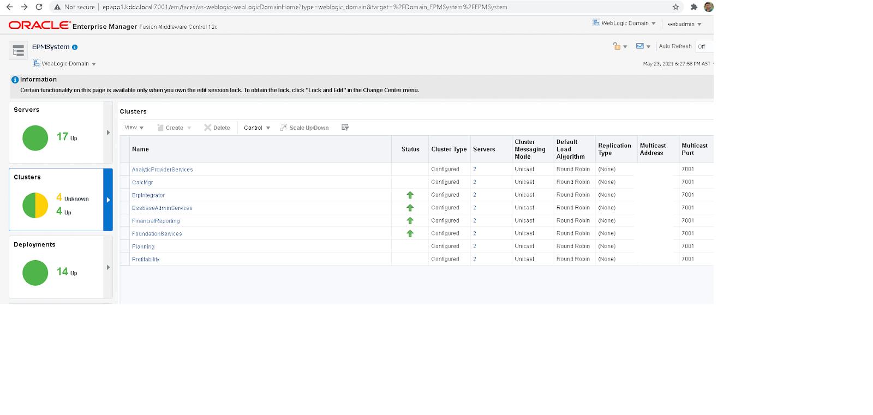
Task: Open the EssbaseAdminServices cluster link
Action: click(162, 208)
